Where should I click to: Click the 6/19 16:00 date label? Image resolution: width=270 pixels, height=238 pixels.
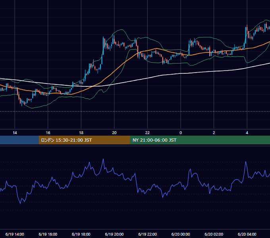(x=48, y=234)
